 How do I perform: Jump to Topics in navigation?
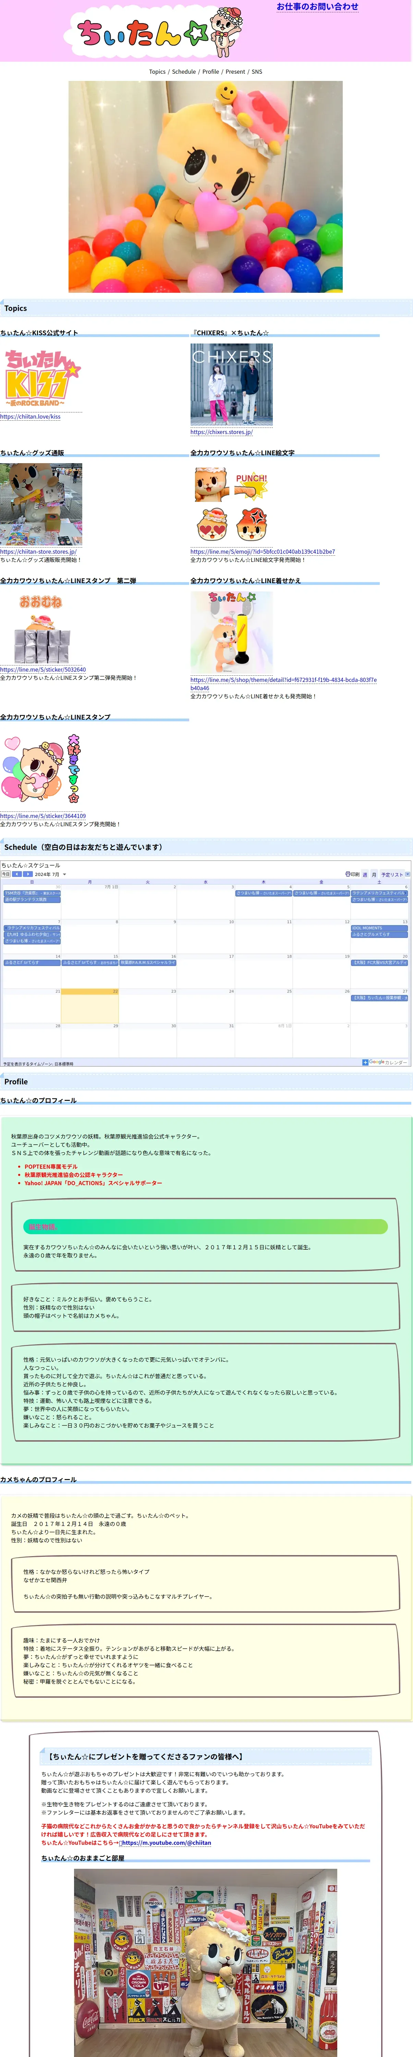click(x=157, y=72)
